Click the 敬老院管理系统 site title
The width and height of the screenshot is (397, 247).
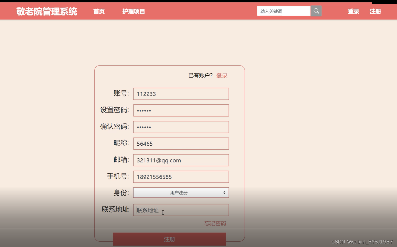pos(47,11)
